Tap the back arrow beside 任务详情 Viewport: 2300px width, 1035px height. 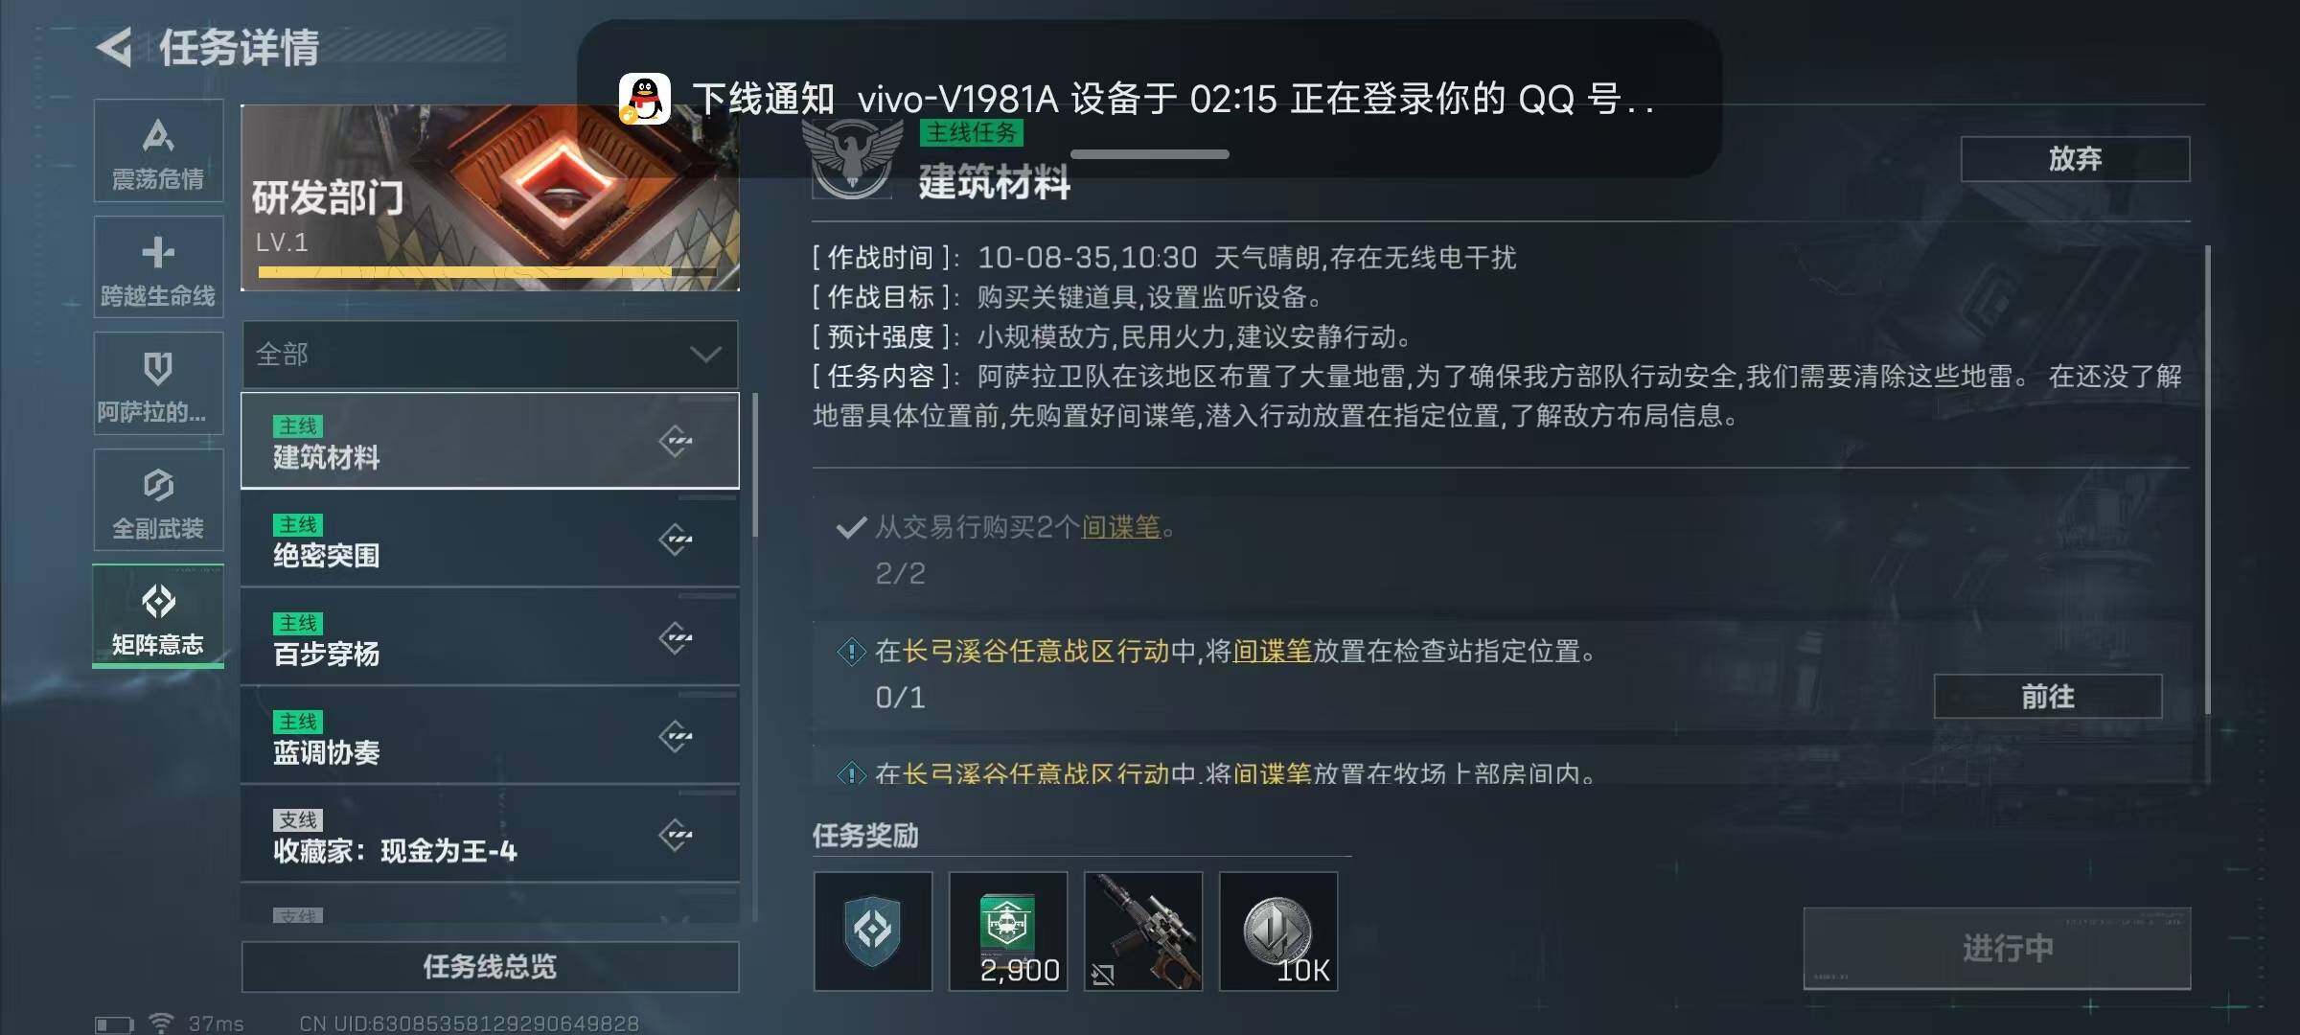click(115, 47)
